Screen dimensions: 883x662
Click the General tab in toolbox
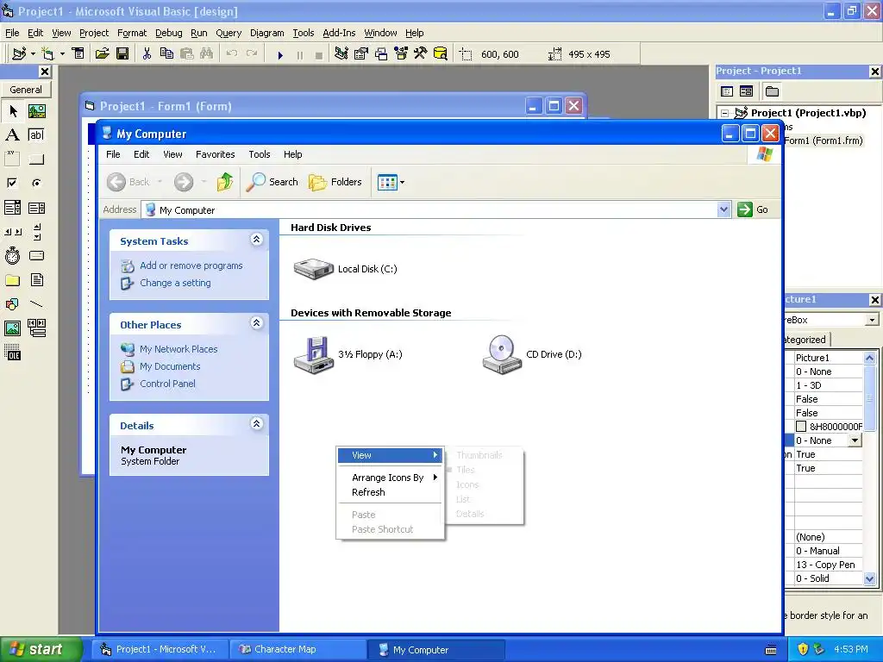(x=25, y=90)
